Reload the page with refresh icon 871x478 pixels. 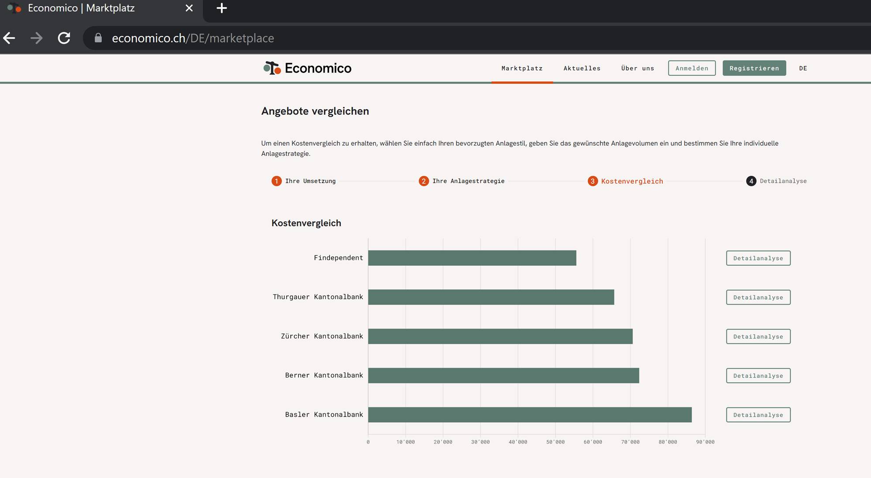tap(64, 38)
